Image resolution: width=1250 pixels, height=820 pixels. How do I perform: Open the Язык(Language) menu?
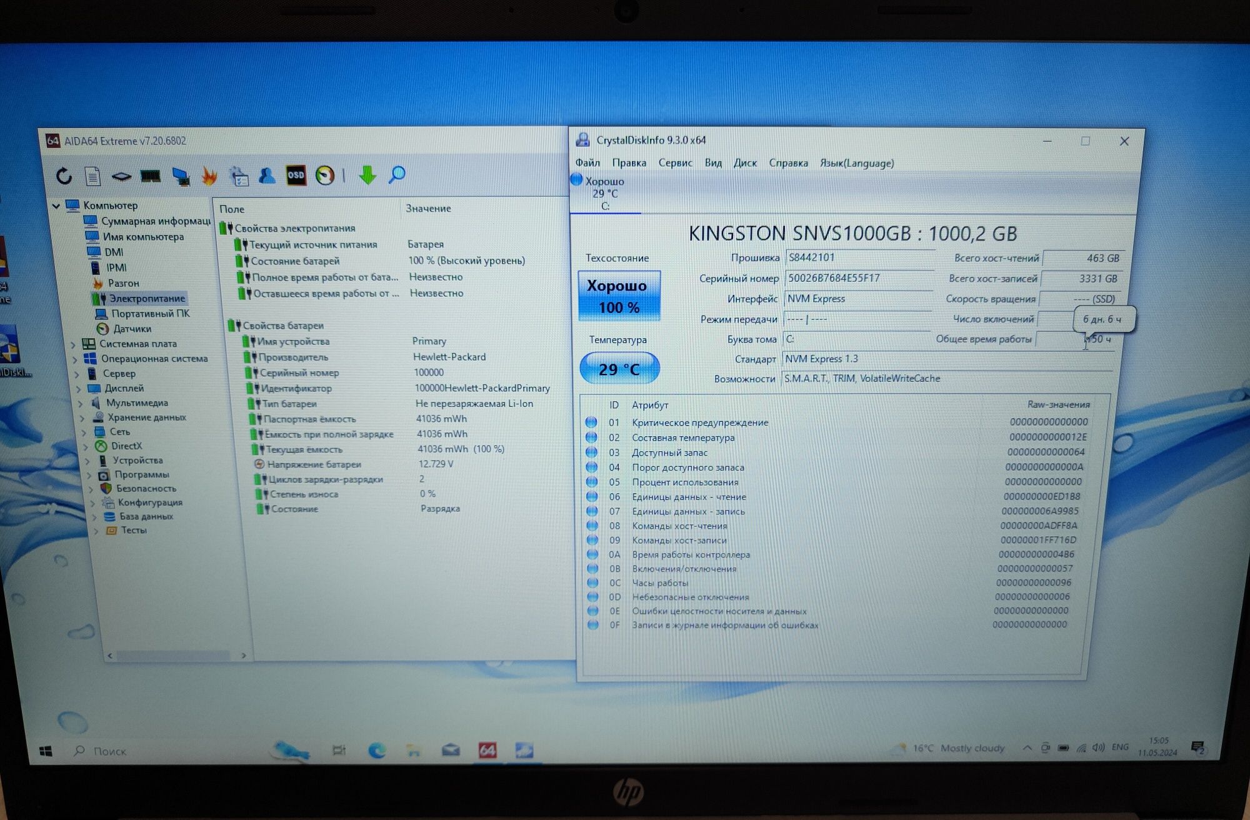point(857,163)
